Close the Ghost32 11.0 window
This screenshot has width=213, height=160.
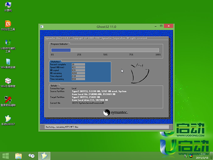[x=169, y=26]
